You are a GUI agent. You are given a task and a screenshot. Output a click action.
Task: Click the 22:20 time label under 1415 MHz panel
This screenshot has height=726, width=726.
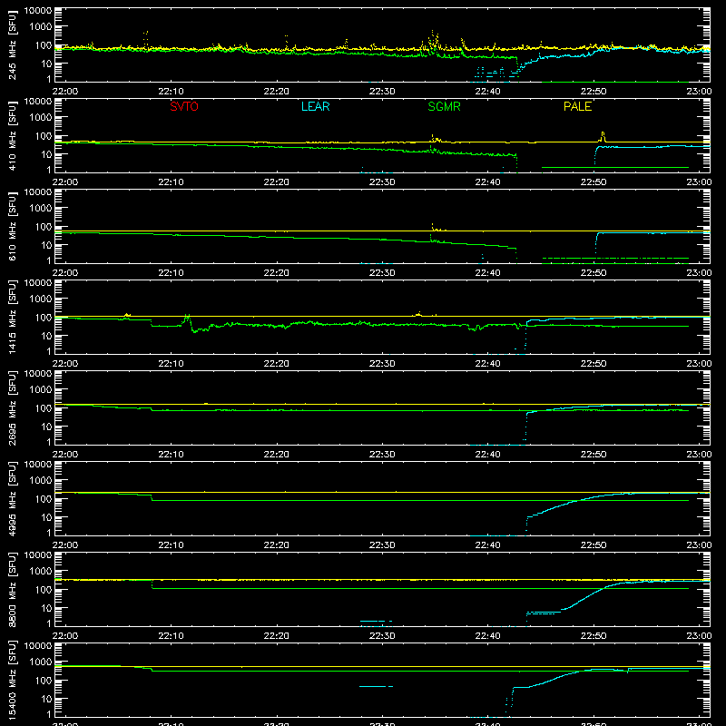click(277, 364)
